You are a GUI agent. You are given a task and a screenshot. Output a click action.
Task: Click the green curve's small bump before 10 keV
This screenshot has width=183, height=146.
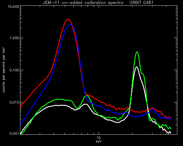pyautogui.click(x=87, y=96)
